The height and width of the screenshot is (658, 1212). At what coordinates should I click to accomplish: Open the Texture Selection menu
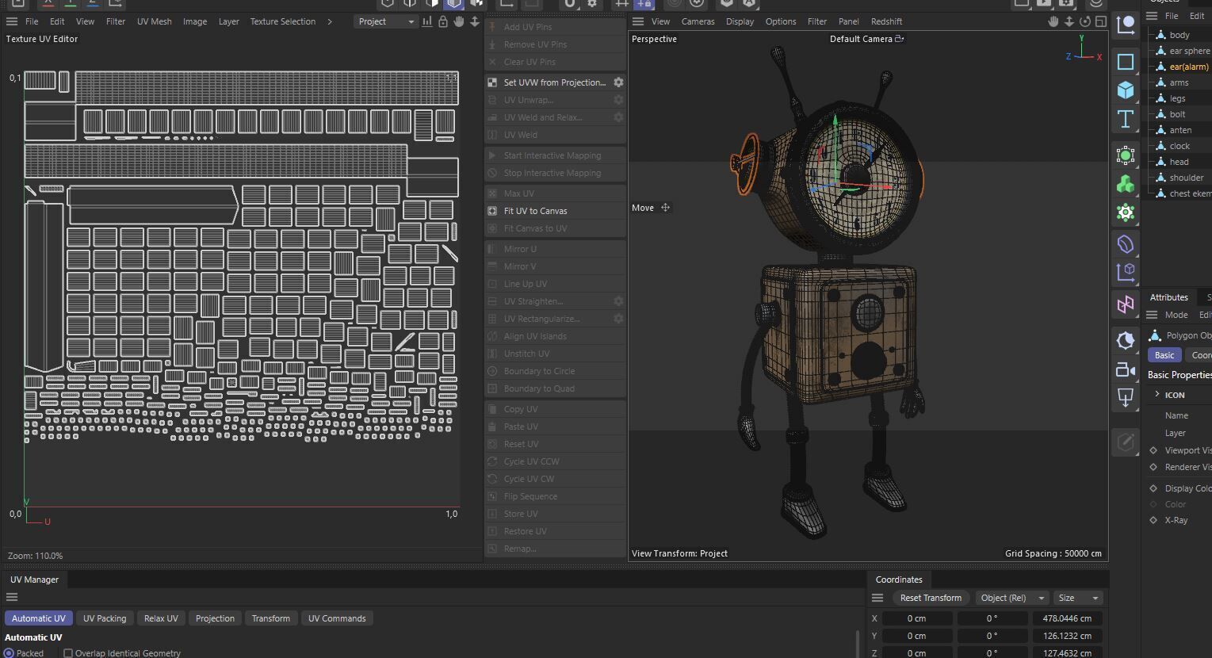[283, 21]
